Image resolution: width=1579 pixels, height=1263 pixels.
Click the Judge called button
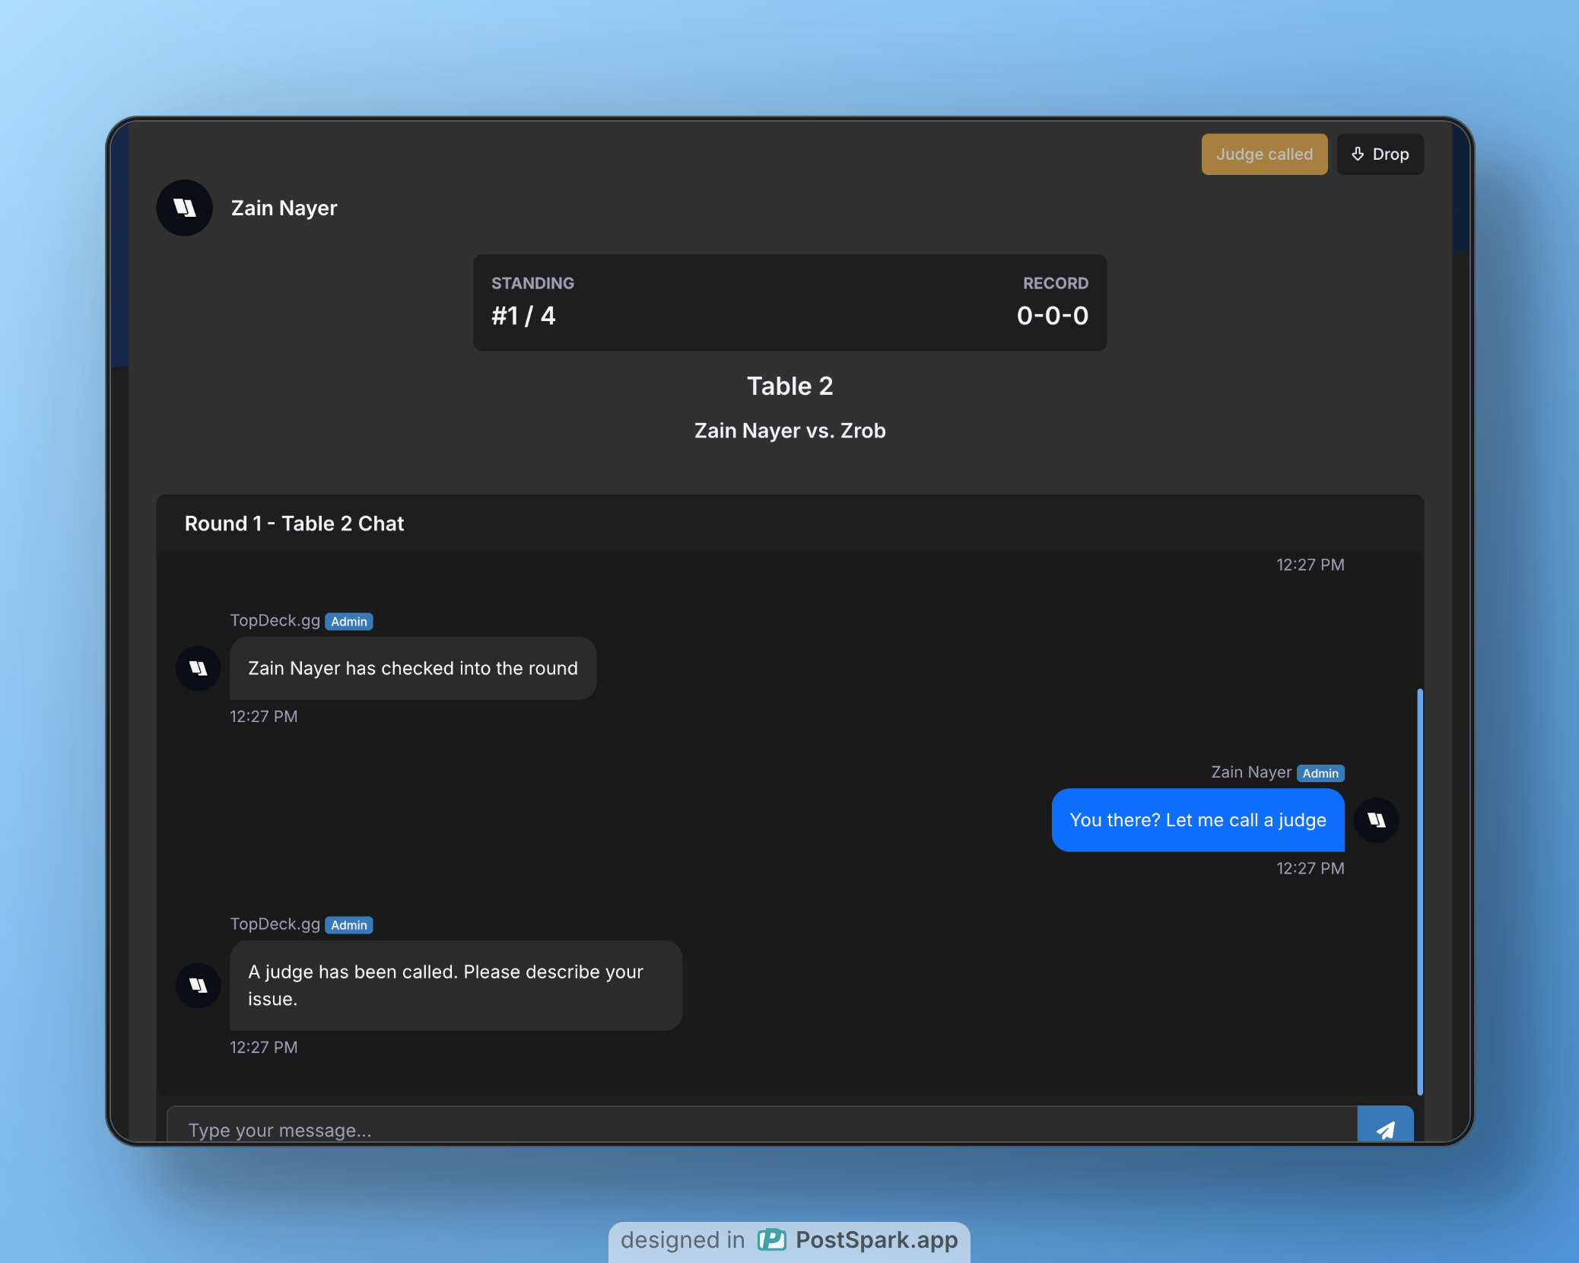click(1264, 154)
